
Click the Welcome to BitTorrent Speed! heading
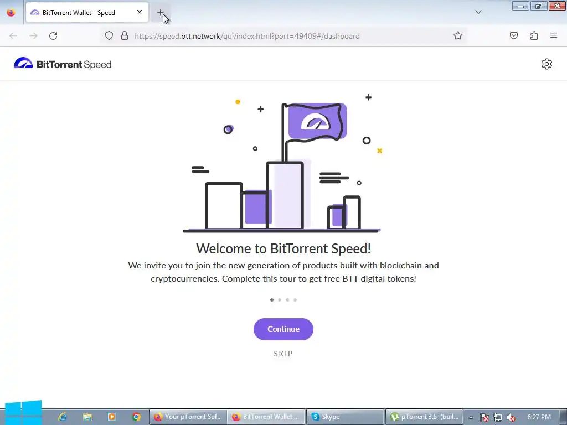tap(283, 248)
